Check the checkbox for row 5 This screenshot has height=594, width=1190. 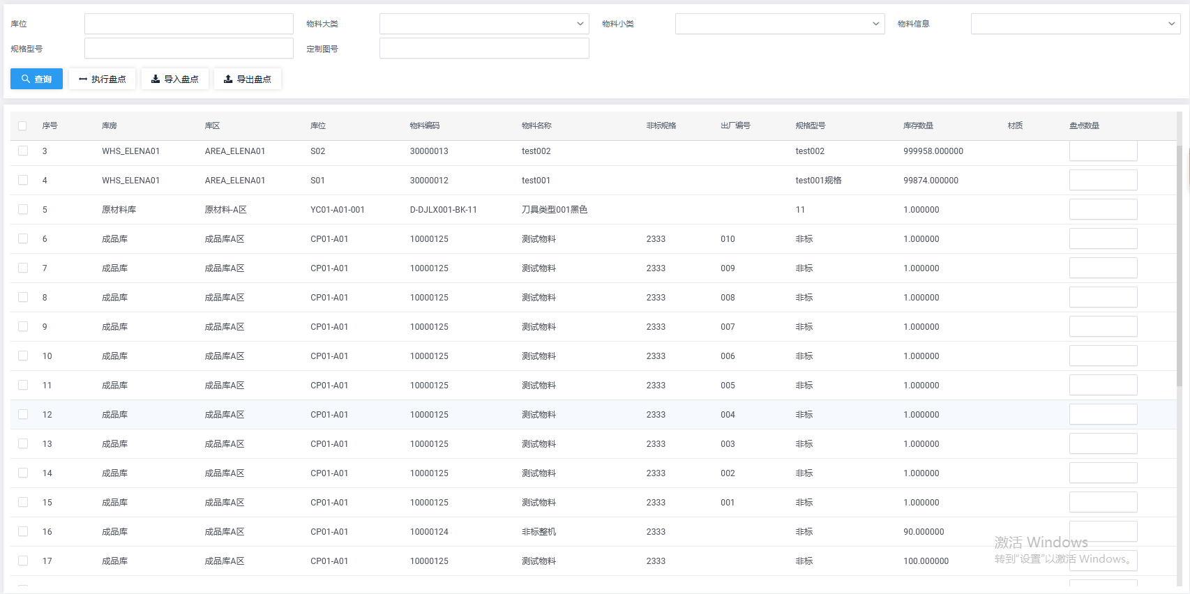23,209
